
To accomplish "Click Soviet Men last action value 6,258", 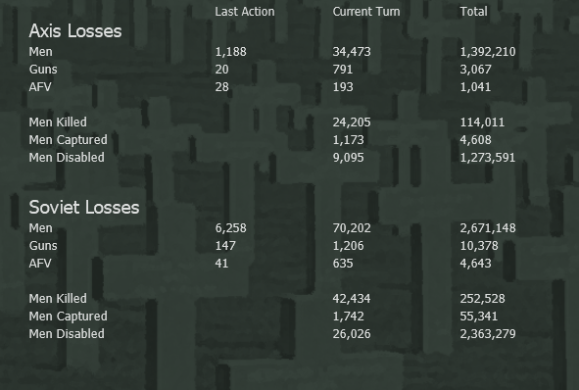I will pyautogui.click(x=230, y=228).
